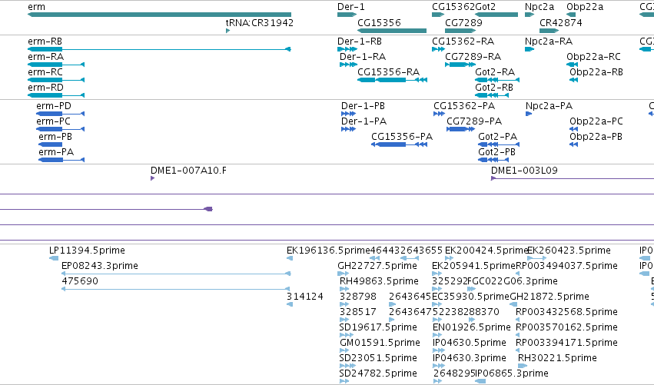The height and width of the screenshot is (385, 654).
Task: Open the RP003570162.5prime EST
Action: point(518,335)
